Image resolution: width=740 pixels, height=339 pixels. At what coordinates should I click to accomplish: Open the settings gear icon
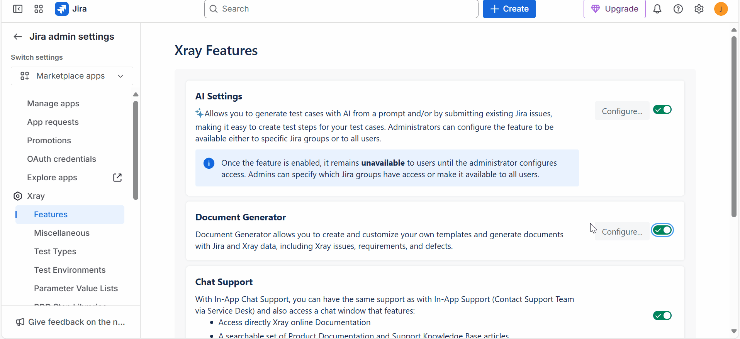coord(699,9)
